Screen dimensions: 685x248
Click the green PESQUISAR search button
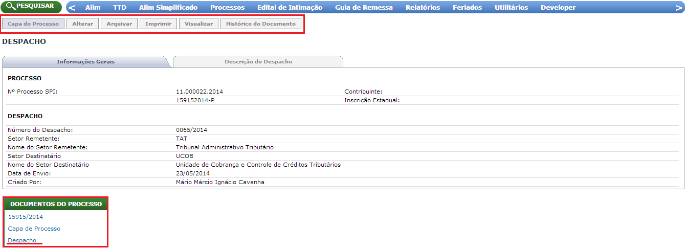tap(31, 7)
